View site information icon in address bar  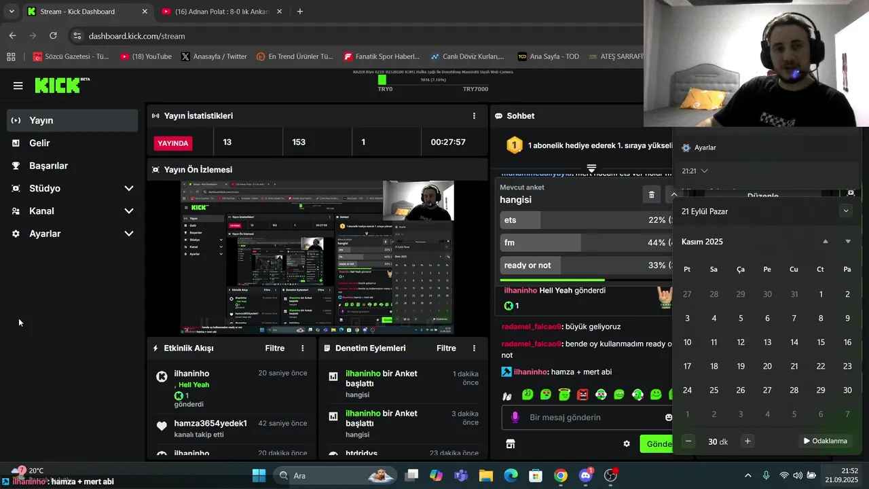[77, 36]
